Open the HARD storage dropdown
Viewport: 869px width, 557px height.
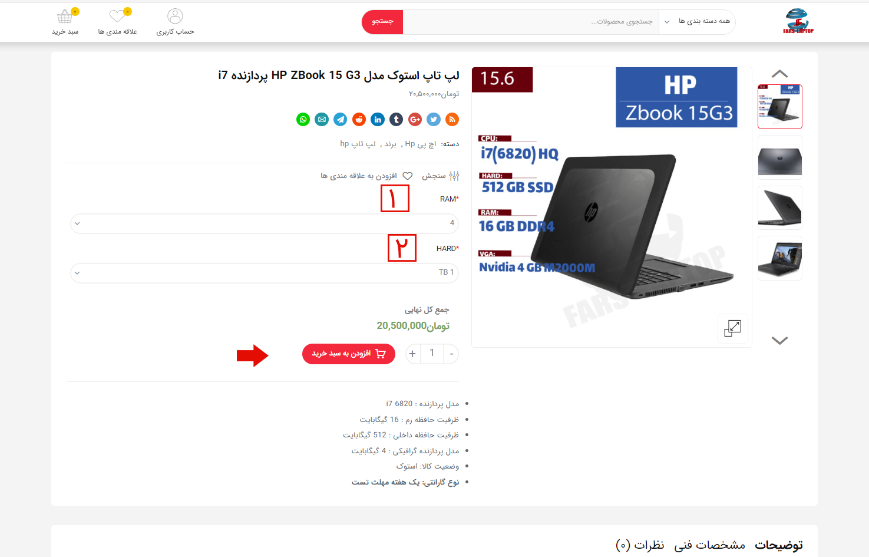(x=265, y=273)
